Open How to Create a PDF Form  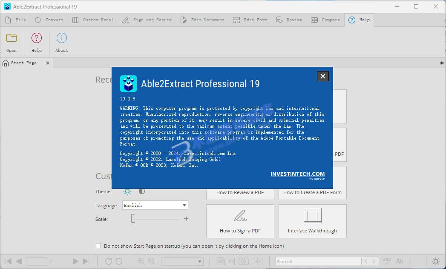click(312, 192)
